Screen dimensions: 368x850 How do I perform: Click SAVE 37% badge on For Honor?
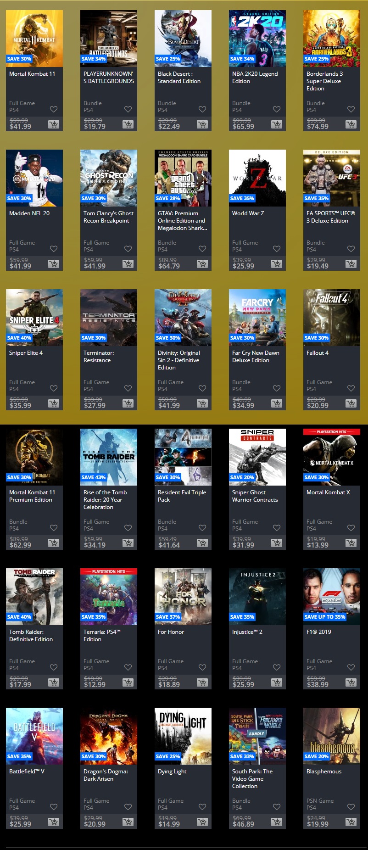click(x=168, y=617)
